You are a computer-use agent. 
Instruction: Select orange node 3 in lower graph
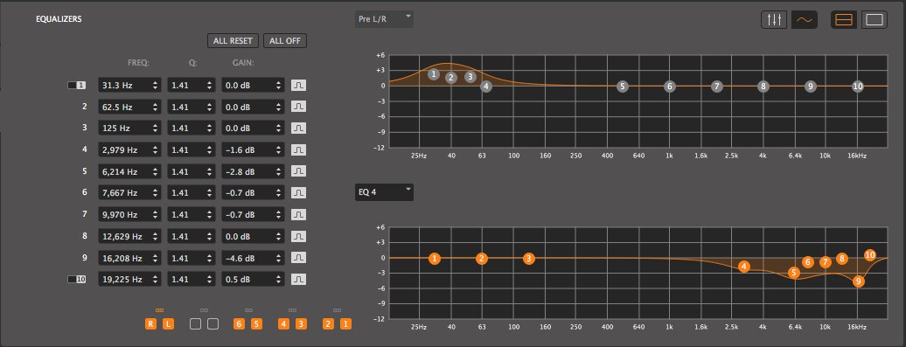529,258
